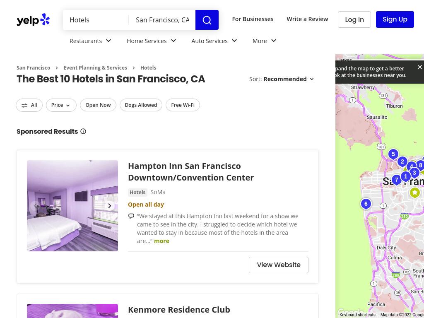Click the Sign Up button

(395, 19)
